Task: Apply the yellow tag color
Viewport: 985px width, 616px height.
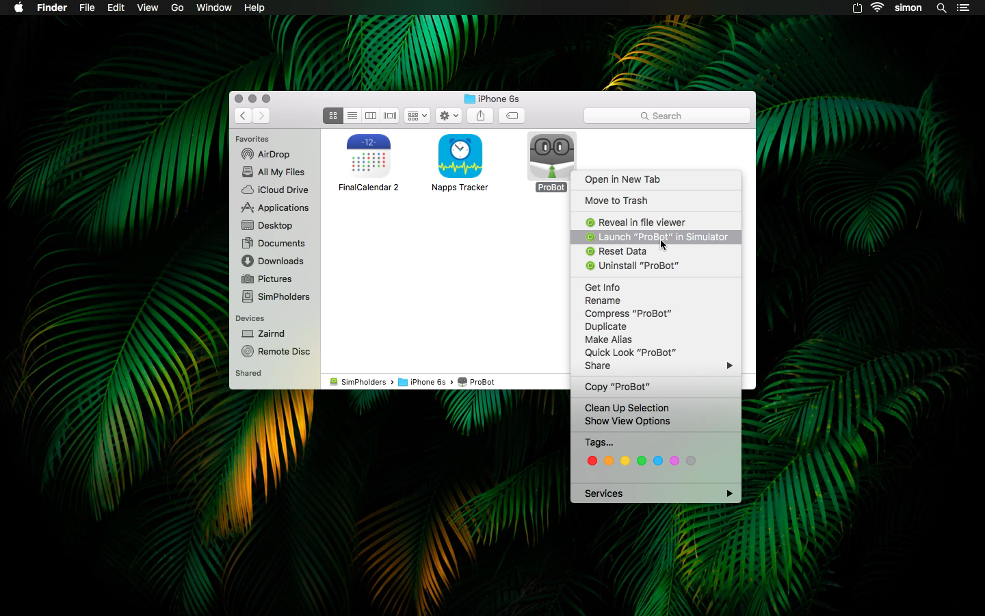Action: [625, 461]
